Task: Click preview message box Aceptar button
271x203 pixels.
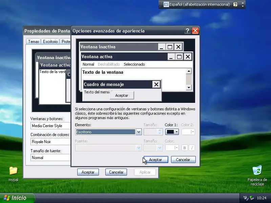Action: (122, 95)
